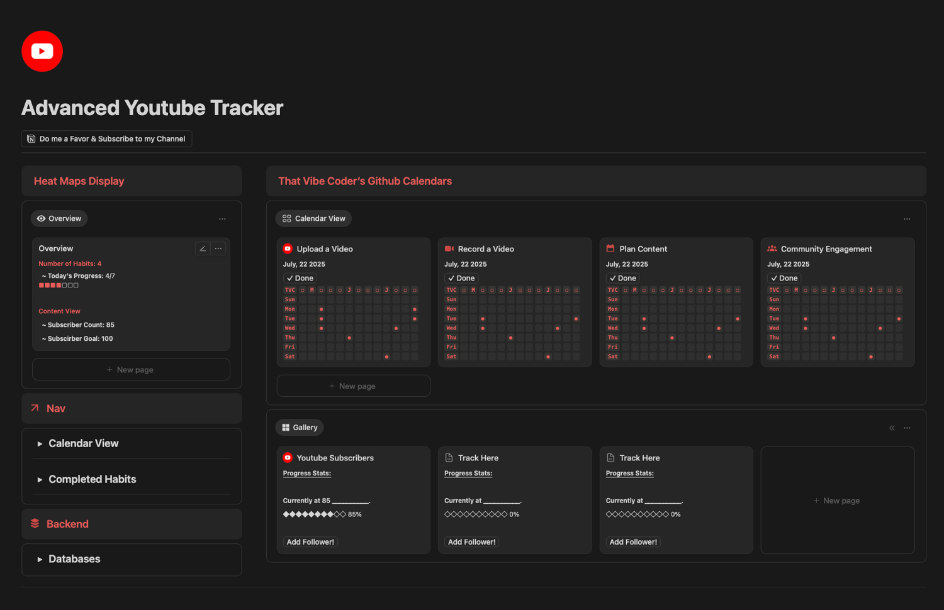The height and width of the screenshot is (610, 944).
Task: Click the layers icon beside Backend heading
Action: click(35, 524)
